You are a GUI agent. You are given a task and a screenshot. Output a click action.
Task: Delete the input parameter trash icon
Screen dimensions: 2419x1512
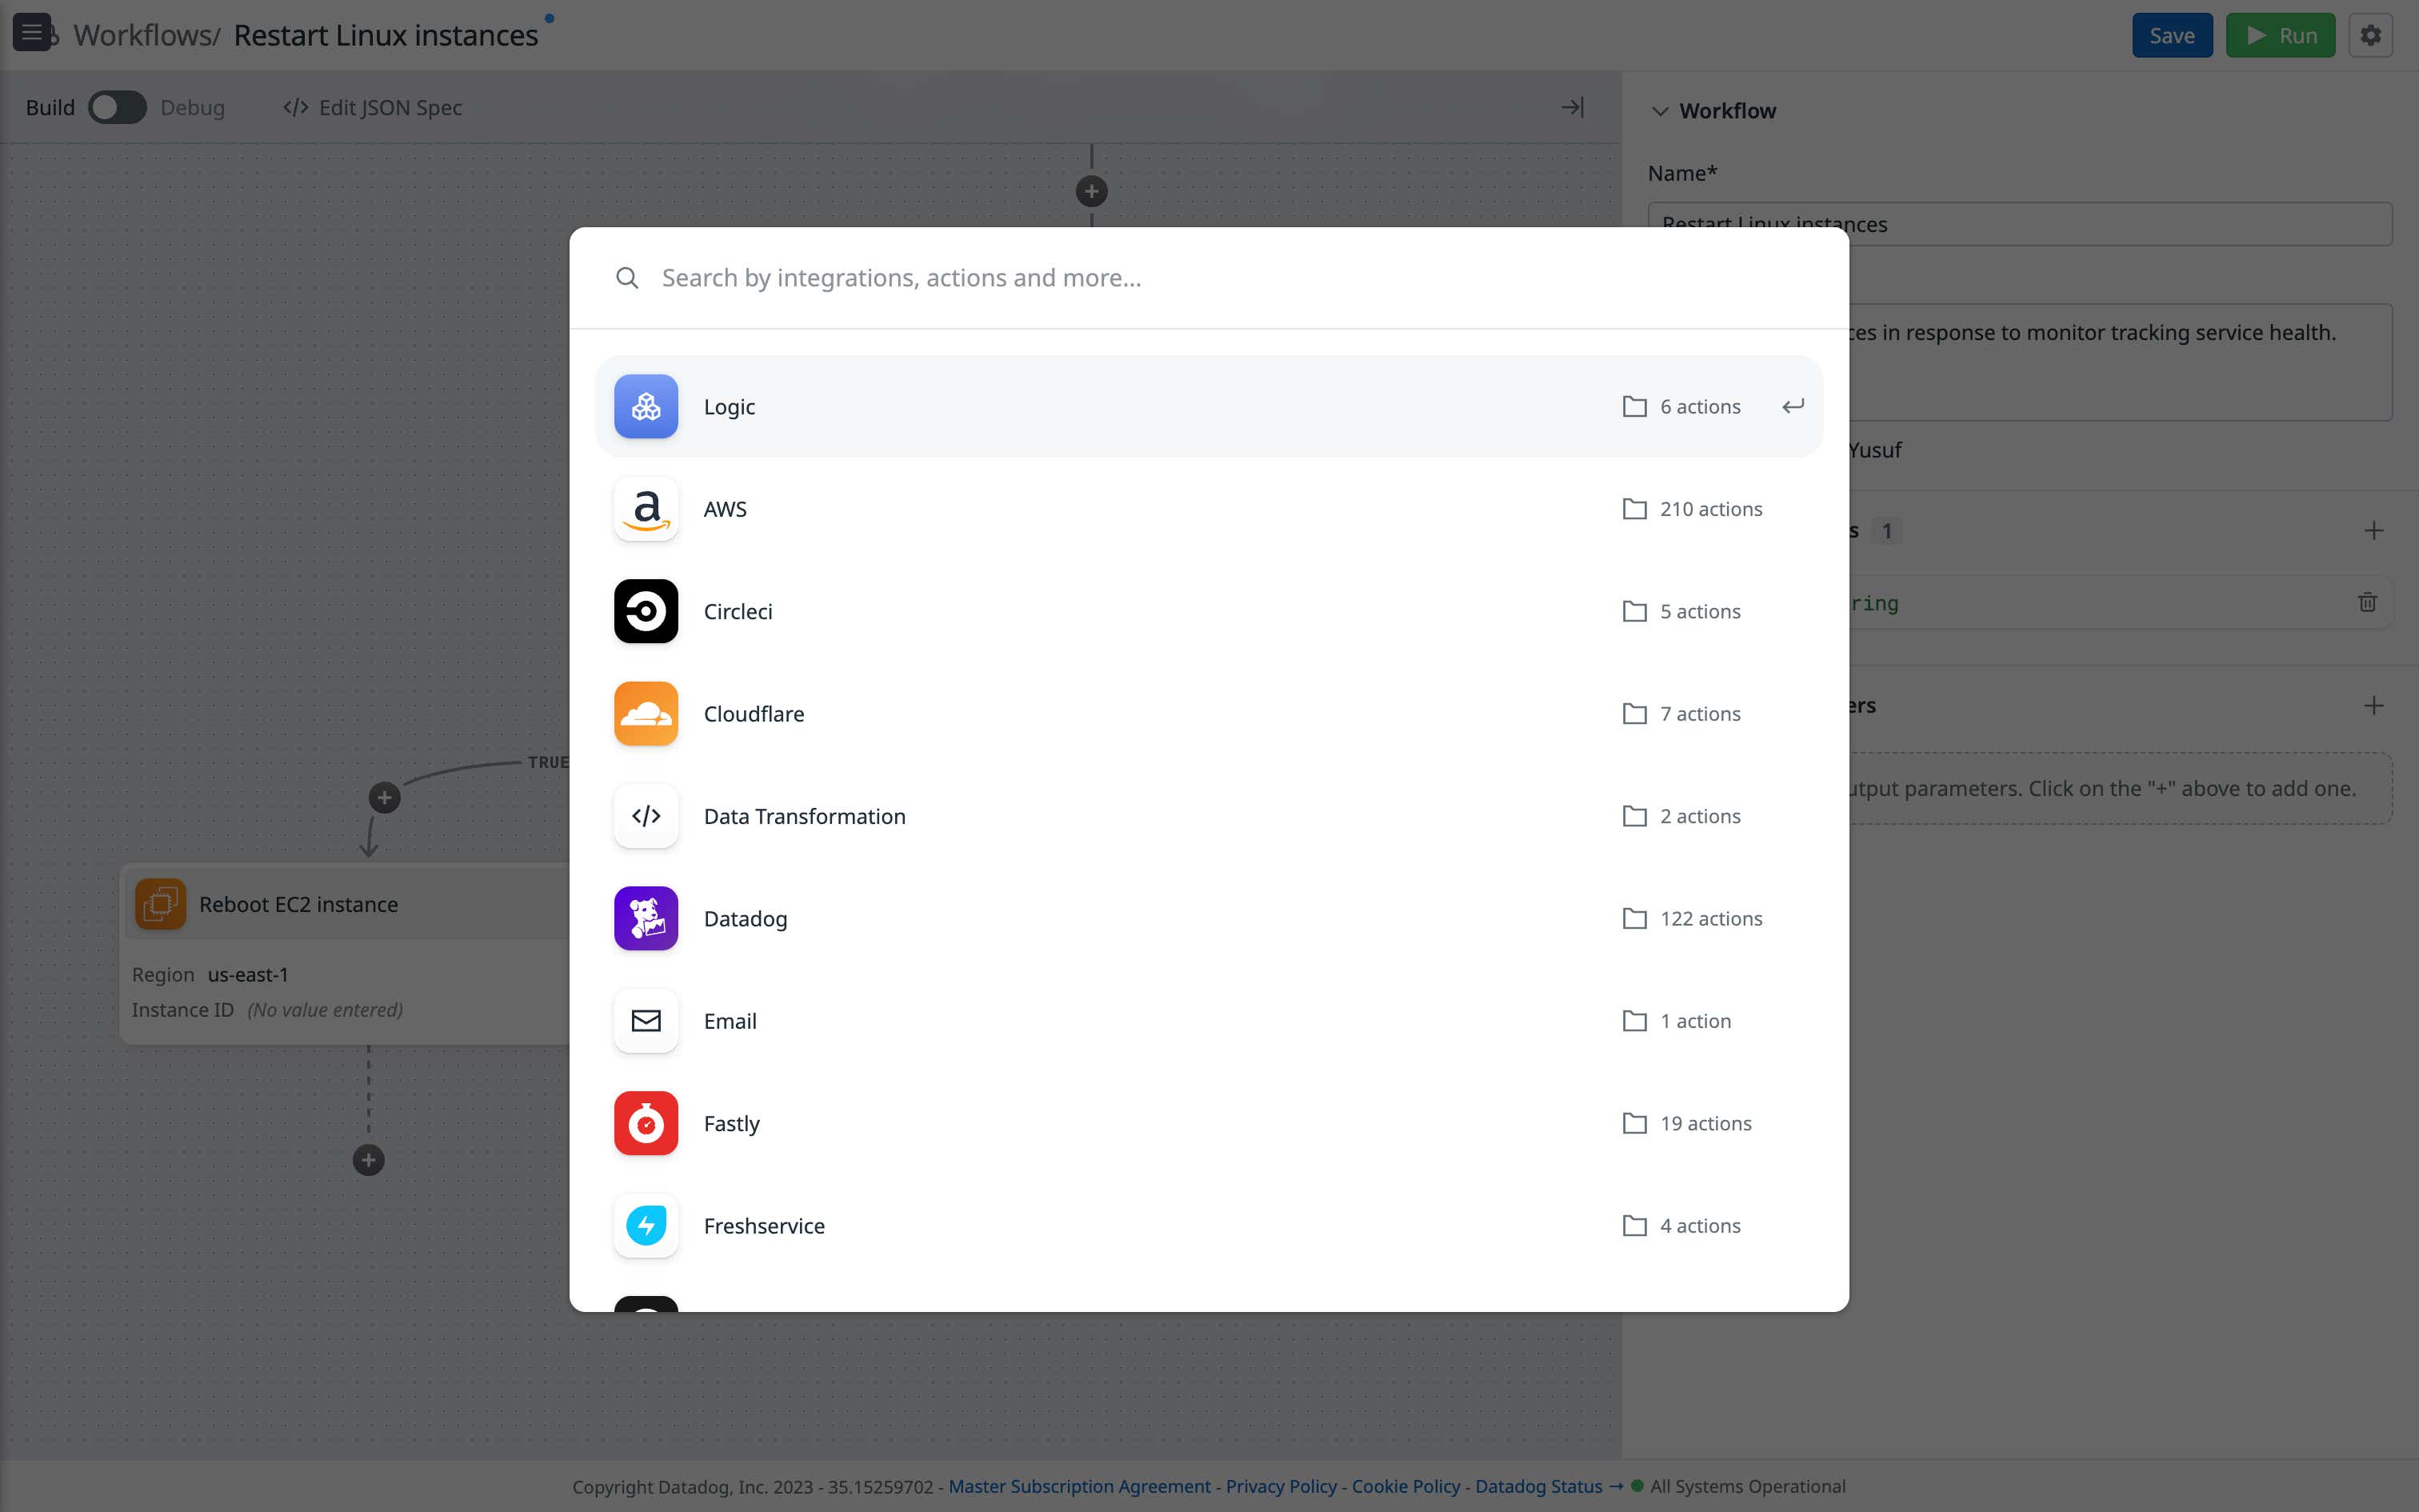(x=2367, y=602)
